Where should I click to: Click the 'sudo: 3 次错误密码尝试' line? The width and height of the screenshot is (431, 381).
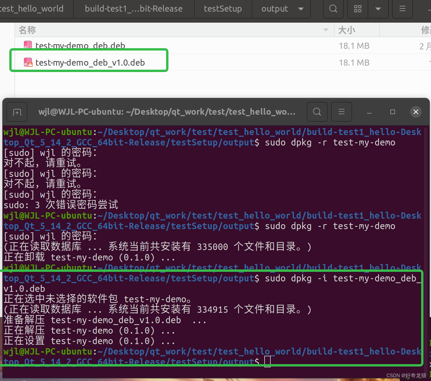[61, 205]
